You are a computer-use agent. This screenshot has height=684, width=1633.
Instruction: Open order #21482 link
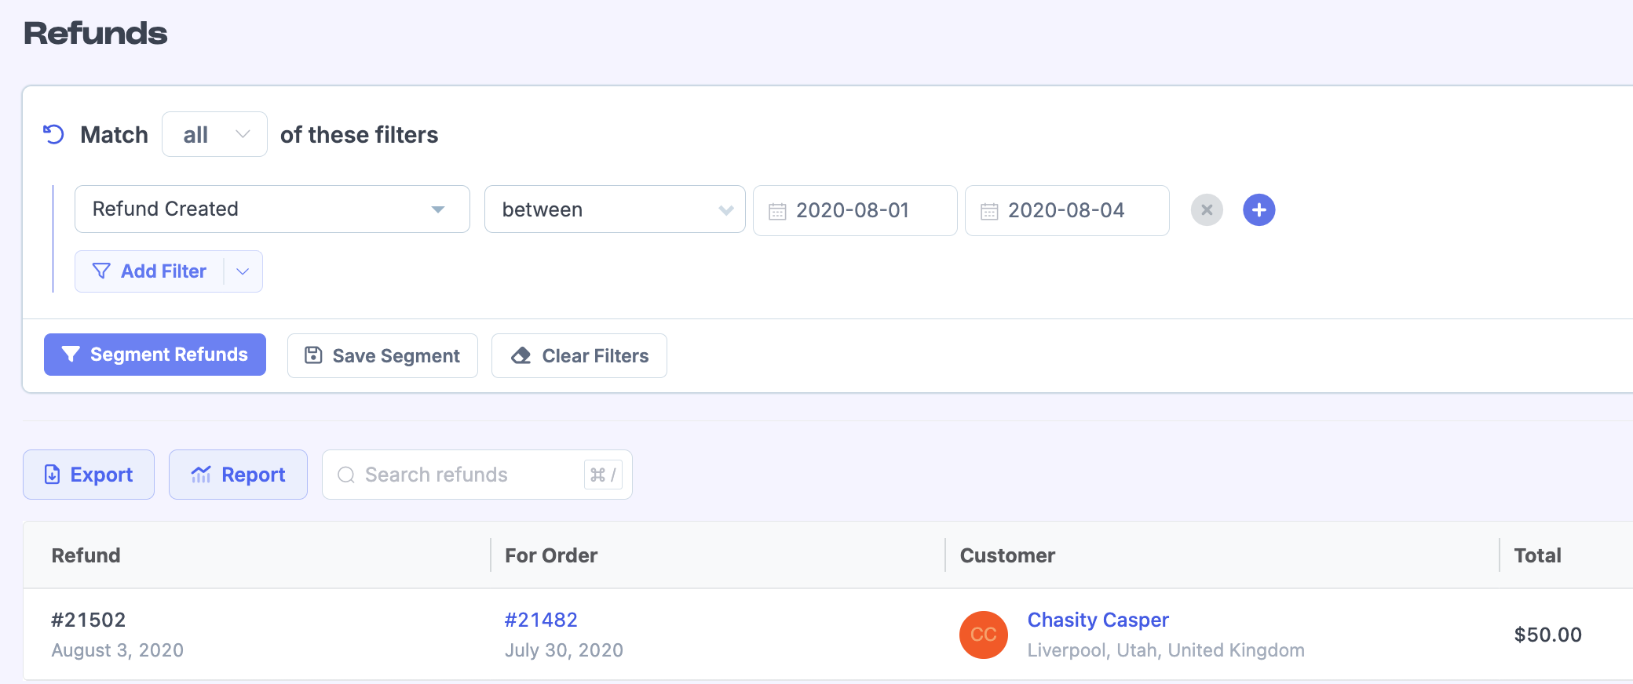[x=541, y=620]
